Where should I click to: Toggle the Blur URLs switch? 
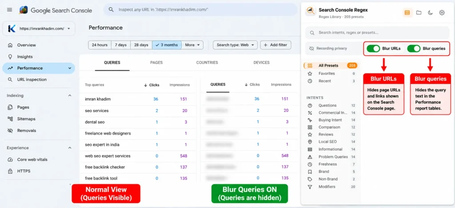click(x=373, y=48)
